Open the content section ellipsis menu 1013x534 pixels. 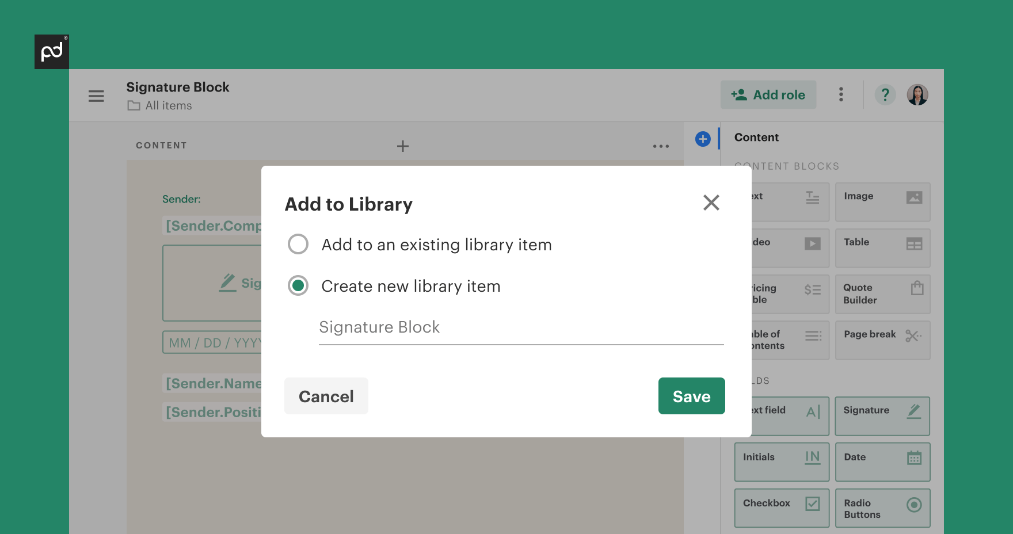click(661, 146)
